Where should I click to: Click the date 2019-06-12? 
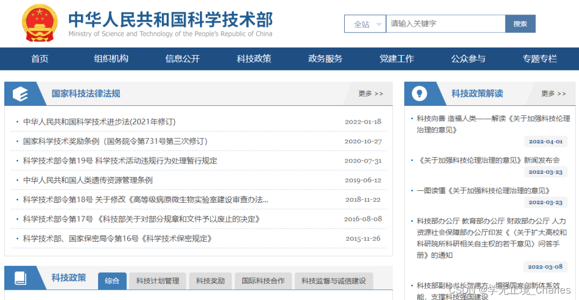point(363,180)
